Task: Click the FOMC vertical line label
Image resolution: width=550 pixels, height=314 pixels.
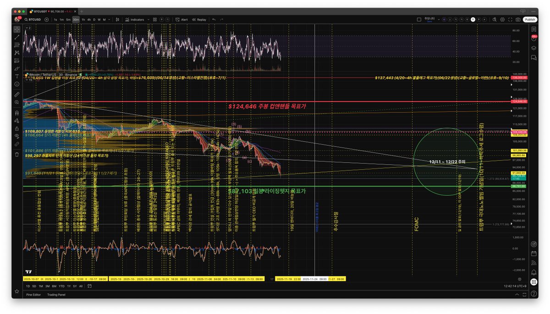Action: [x=417, y=224]
